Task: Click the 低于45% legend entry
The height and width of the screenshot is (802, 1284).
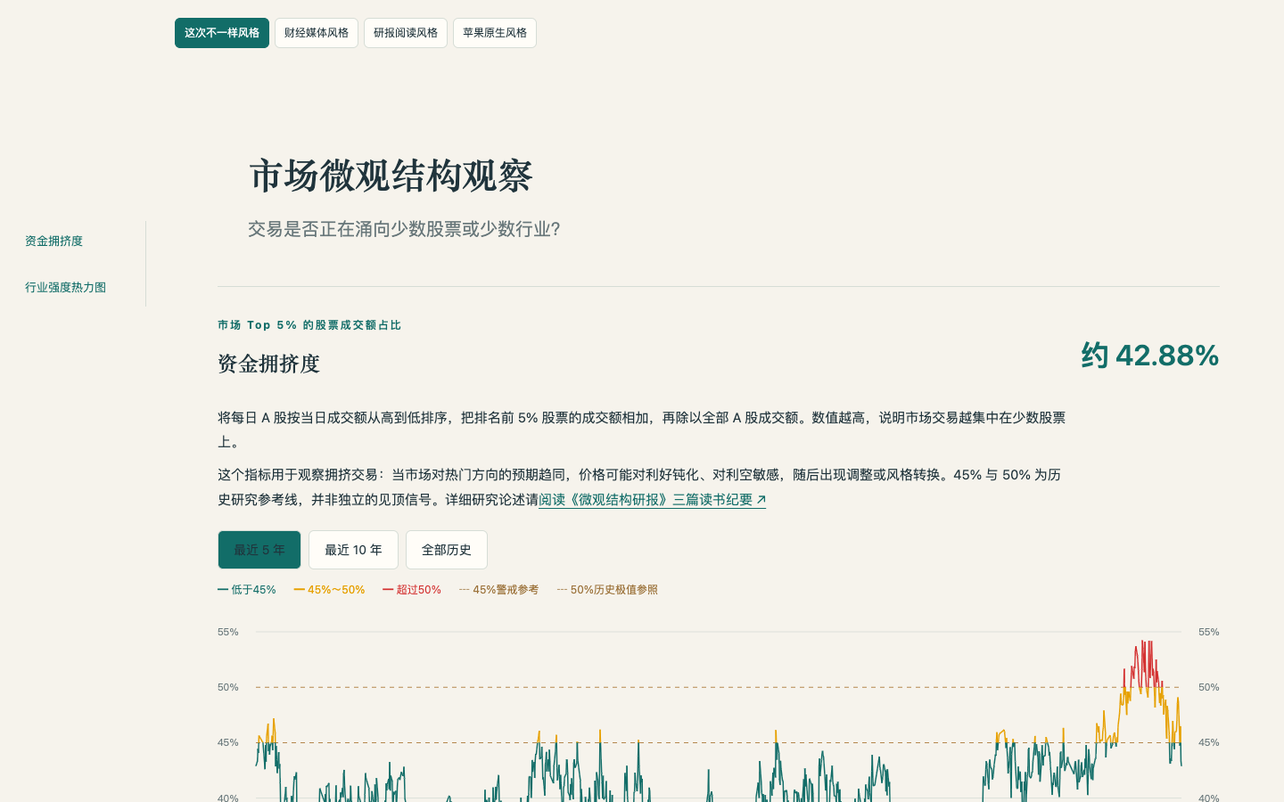Action: click(x=247, y=590)
